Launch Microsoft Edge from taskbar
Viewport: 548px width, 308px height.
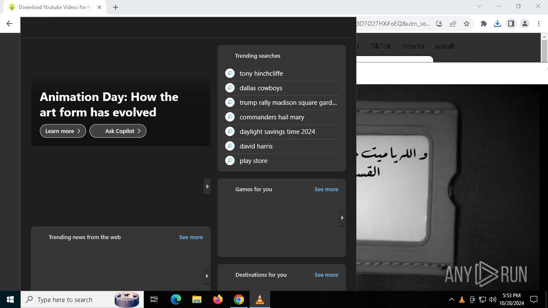pos(176,299)
